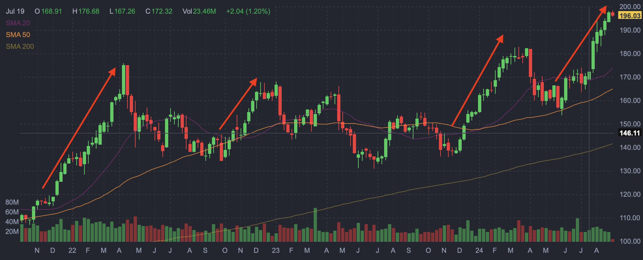Click the yellow 196.03 current price tag
This screenshot has height=260, width=643.
tap(630, 16)
